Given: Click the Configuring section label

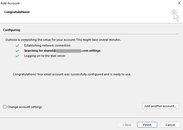Looking at the screenshot, I should click(x=11, y=30).
